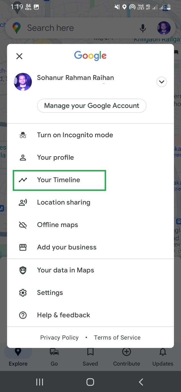Viewport: 181px width, 392px height.
Task: Tap the microphone voice search icon
Action: pos(143,28)
